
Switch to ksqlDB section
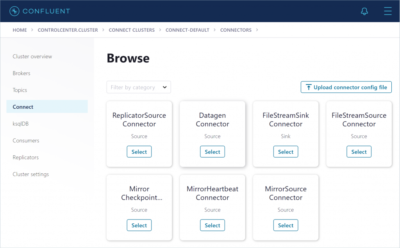click(x=21, y=124)
